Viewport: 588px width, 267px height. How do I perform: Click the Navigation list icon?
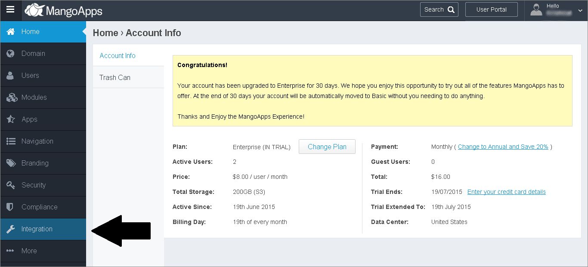coord(11,141)
